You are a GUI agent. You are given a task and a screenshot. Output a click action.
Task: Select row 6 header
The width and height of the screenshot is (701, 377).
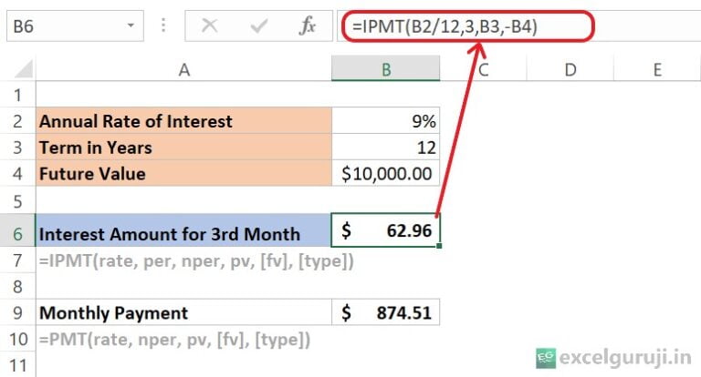(17, 232)
